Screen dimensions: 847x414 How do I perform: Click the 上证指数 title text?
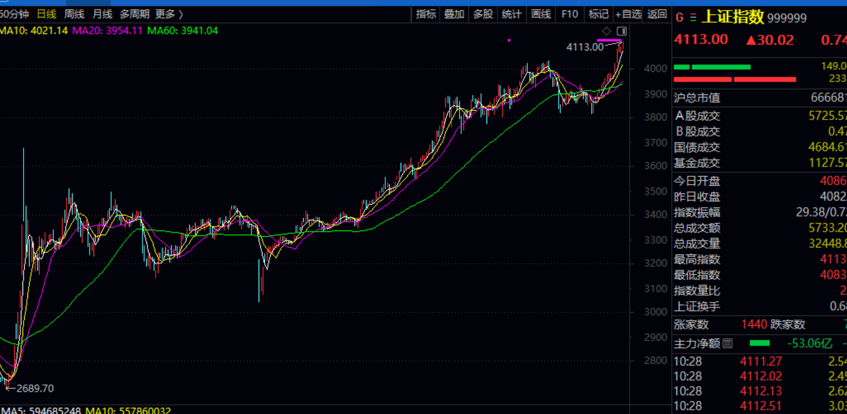point(733,17)
